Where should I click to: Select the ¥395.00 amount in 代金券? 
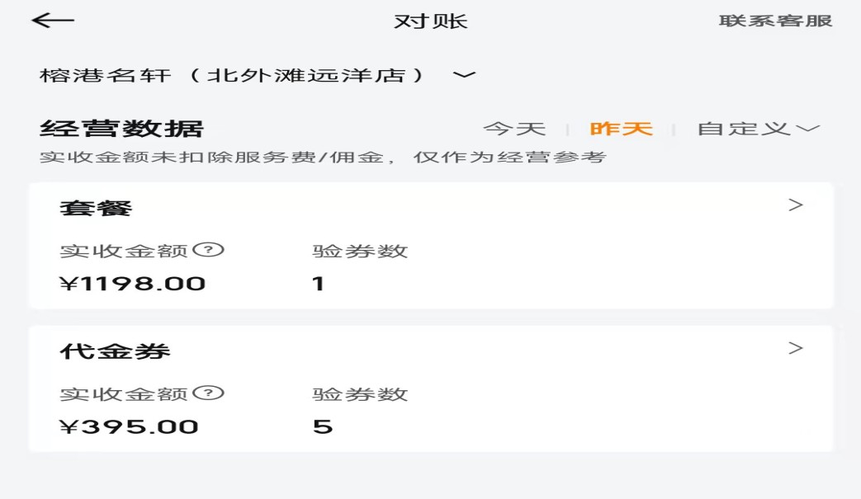129,426
